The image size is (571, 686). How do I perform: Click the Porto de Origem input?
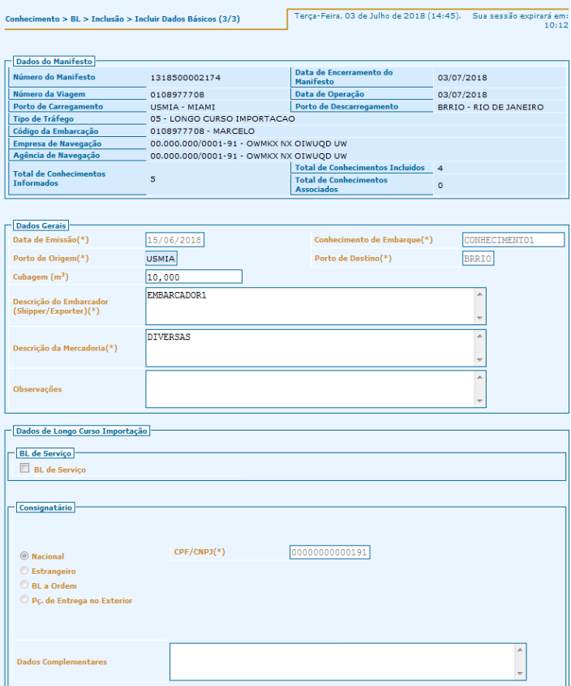point(161,259)
